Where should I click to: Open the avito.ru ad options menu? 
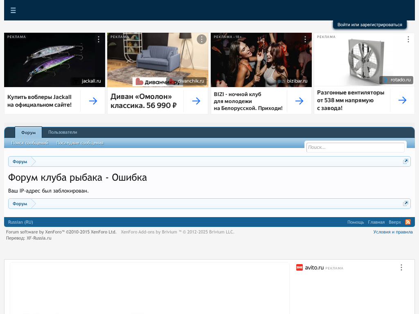401,267
